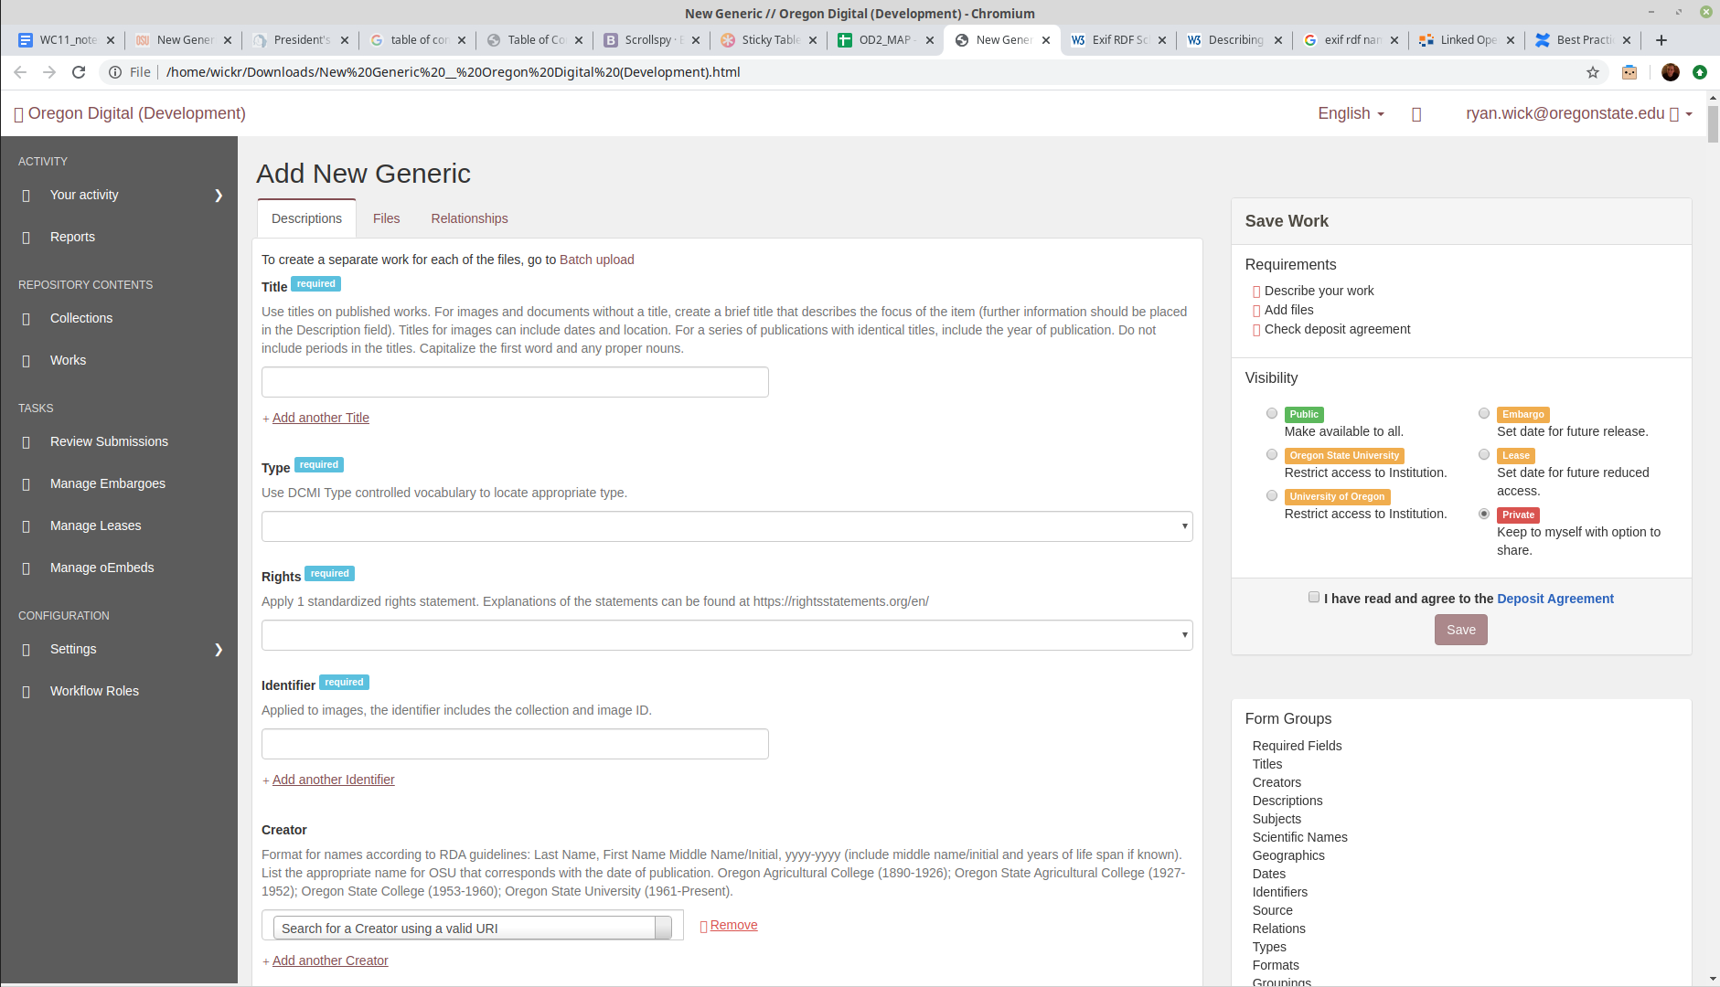Close the OD2_MAP spreadsheet tab

[930, 40]
